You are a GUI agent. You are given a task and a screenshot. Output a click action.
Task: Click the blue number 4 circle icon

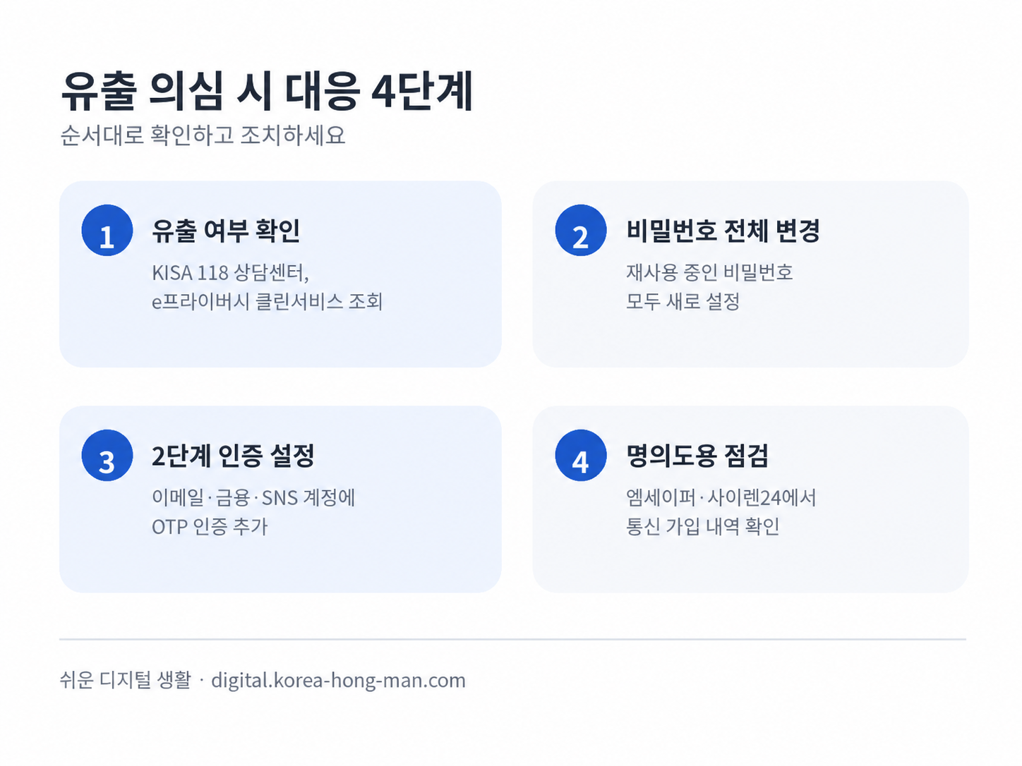click(581, 456)
